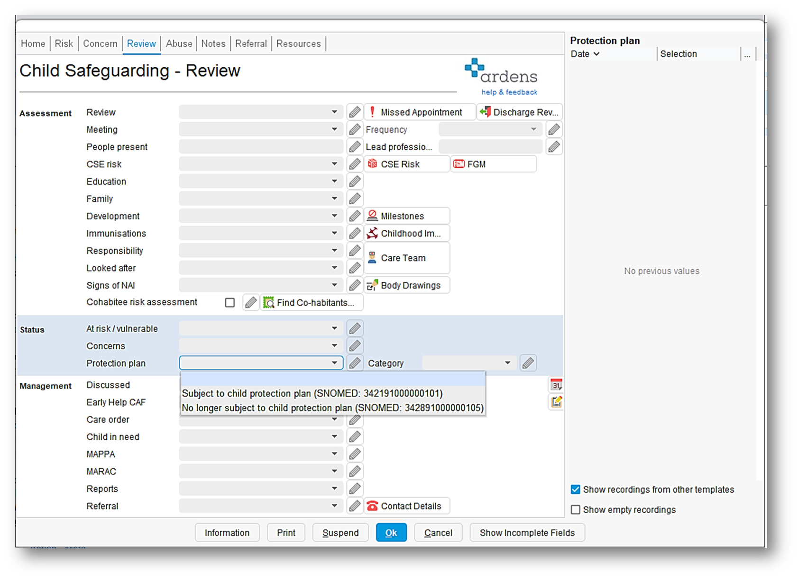The height and width of the screenshot is (579, 798).
Task: Click pencil icon for CSE risk row
Action: click(355, 164)
